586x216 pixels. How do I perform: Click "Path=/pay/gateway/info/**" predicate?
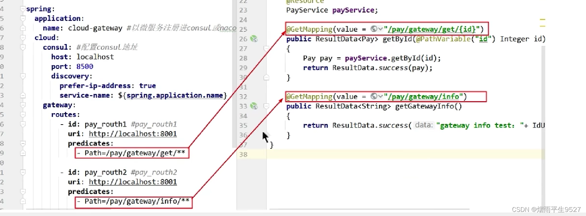(137, 201)
